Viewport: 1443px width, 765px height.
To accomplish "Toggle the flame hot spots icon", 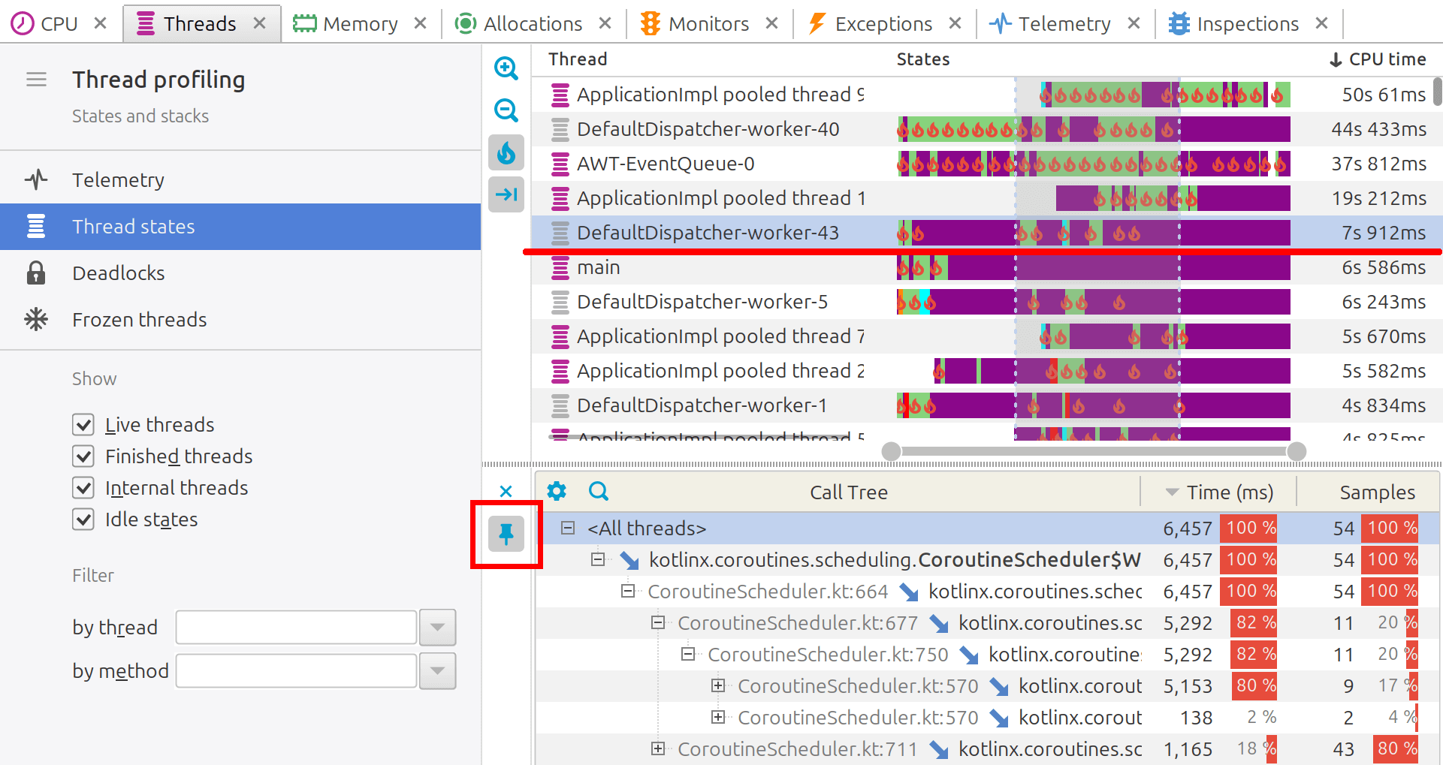I will click(x=506, y=152).
